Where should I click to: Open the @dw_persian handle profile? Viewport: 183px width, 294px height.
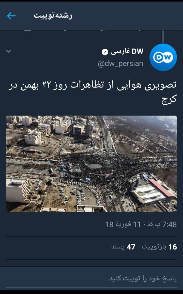120,64
